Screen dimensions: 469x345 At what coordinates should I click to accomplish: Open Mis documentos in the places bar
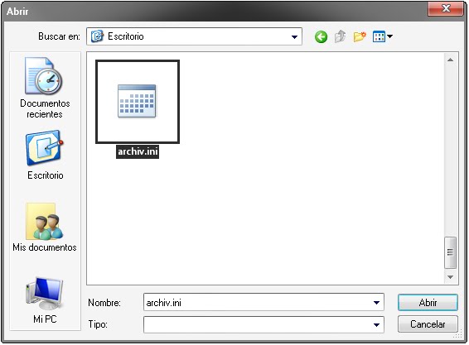(45, 228)
